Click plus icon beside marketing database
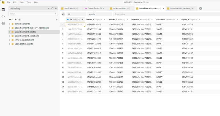220x116 pixels. click(56, 9)
